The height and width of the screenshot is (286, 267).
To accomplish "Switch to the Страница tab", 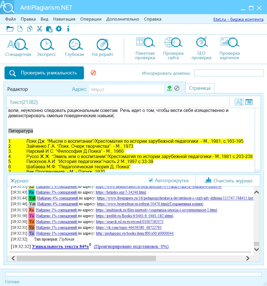I will [x=200, y=88].
